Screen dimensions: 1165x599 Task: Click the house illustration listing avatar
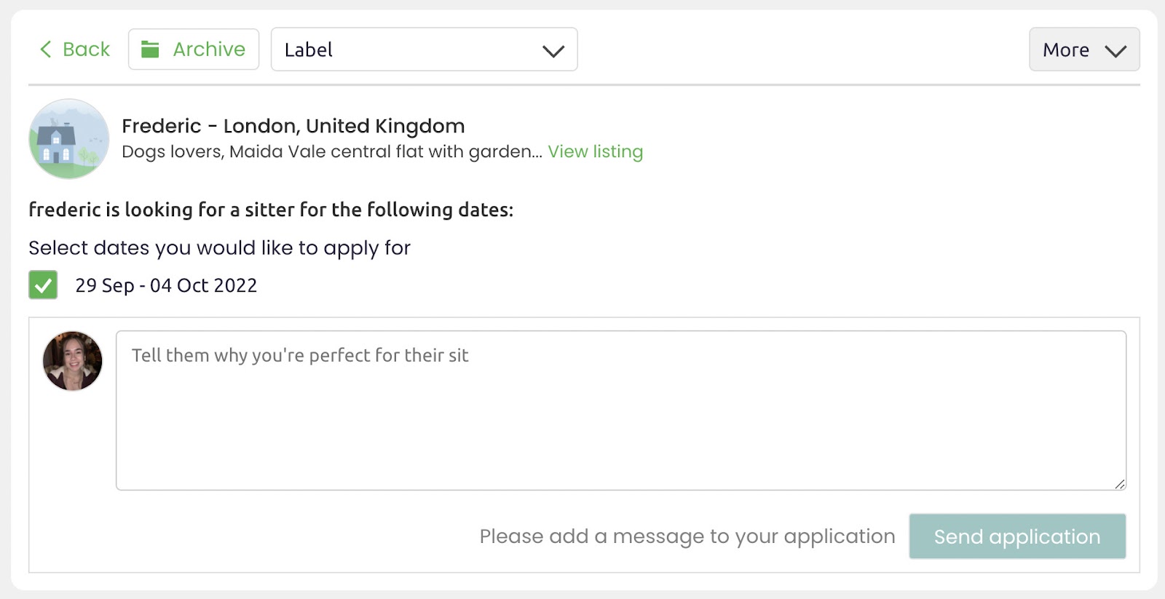(69, 139)
